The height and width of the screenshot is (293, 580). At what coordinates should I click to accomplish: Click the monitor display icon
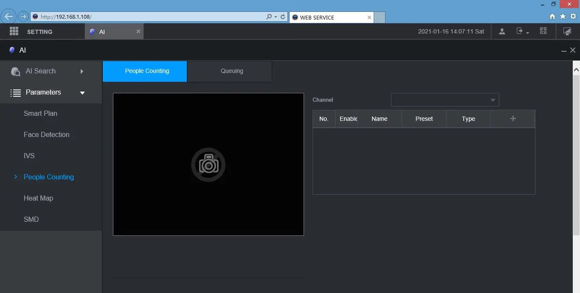[x=567, y=31]
